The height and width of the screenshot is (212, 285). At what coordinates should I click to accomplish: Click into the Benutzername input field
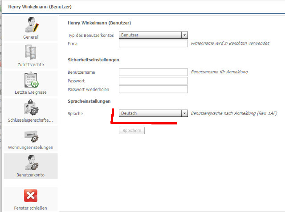[x=153, y=72]
